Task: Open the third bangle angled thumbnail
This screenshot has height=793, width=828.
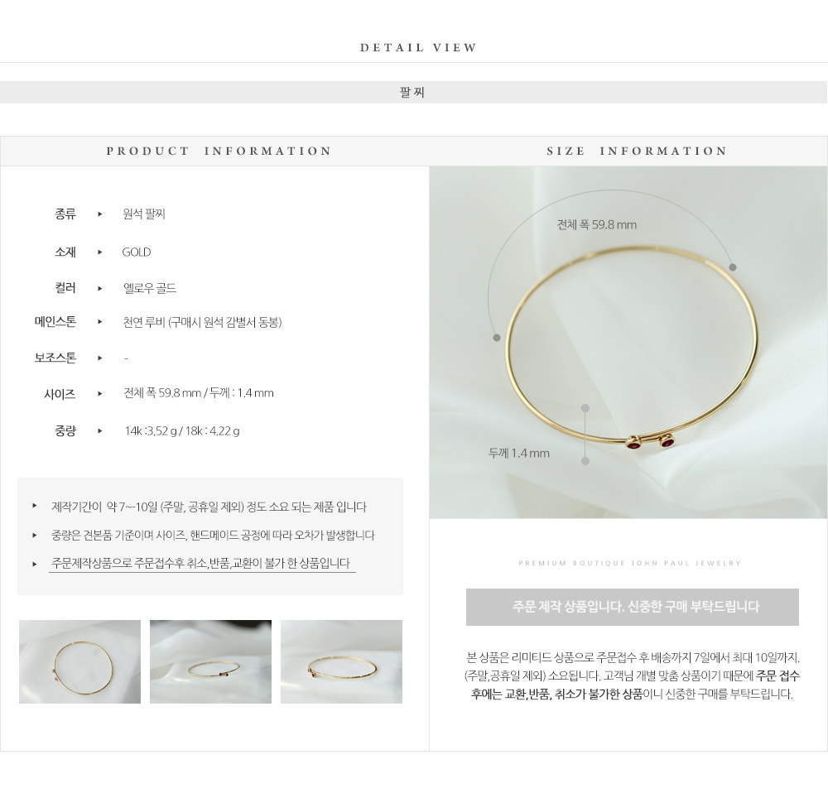Action: click(342, 661)
